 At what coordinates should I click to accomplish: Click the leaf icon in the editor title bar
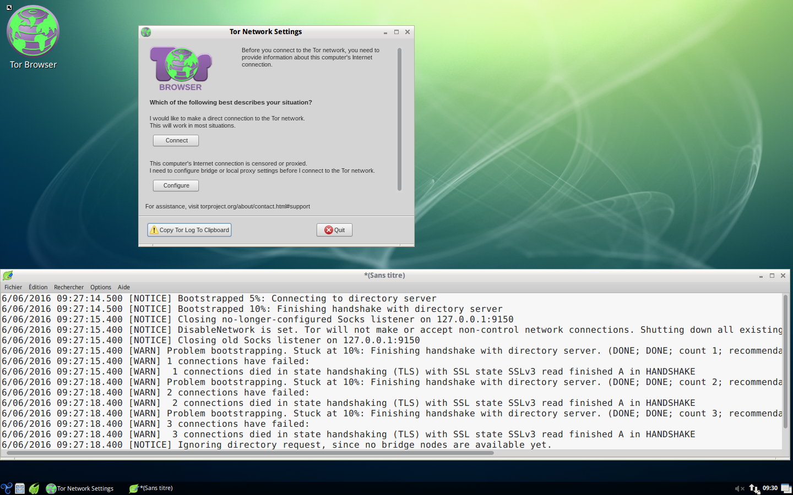pos(8,276)
